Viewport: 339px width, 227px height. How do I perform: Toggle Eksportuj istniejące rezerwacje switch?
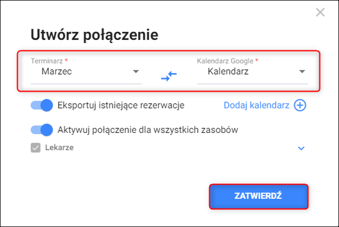click(42, 105)
